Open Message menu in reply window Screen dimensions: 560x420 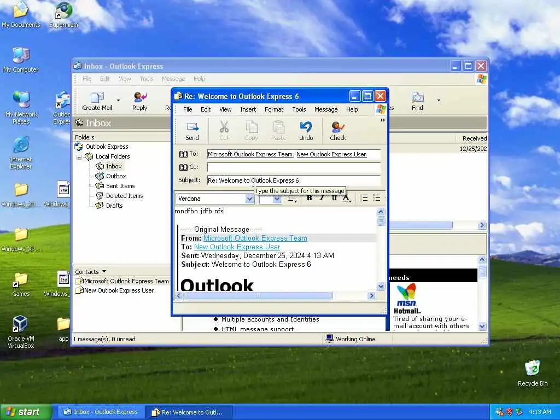point(326,109)
